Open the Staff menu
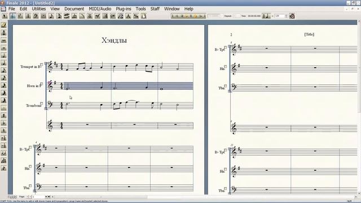This screenshot has height=203, width=361. [x=155, y=9]
